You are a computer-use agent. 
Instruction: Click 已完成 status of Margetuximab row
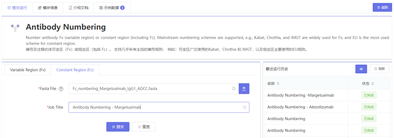[368, 95]
